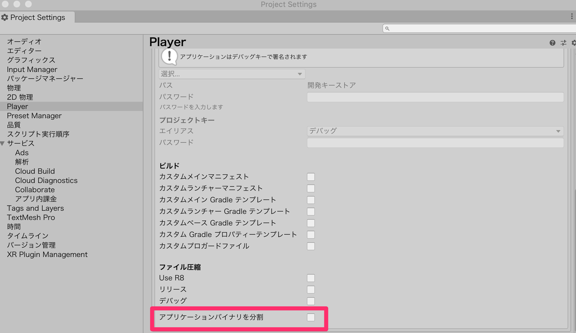Viewport: 576px width, 333px height.
Task: Select 2D 物理 settings category
Action: pyautogui.click(x=20, y=97)
